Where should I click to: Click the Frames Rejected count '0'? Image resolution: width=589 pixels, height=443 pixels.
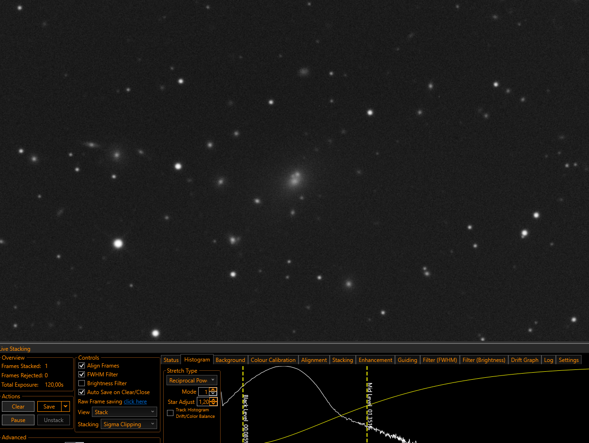pos(46,375)
